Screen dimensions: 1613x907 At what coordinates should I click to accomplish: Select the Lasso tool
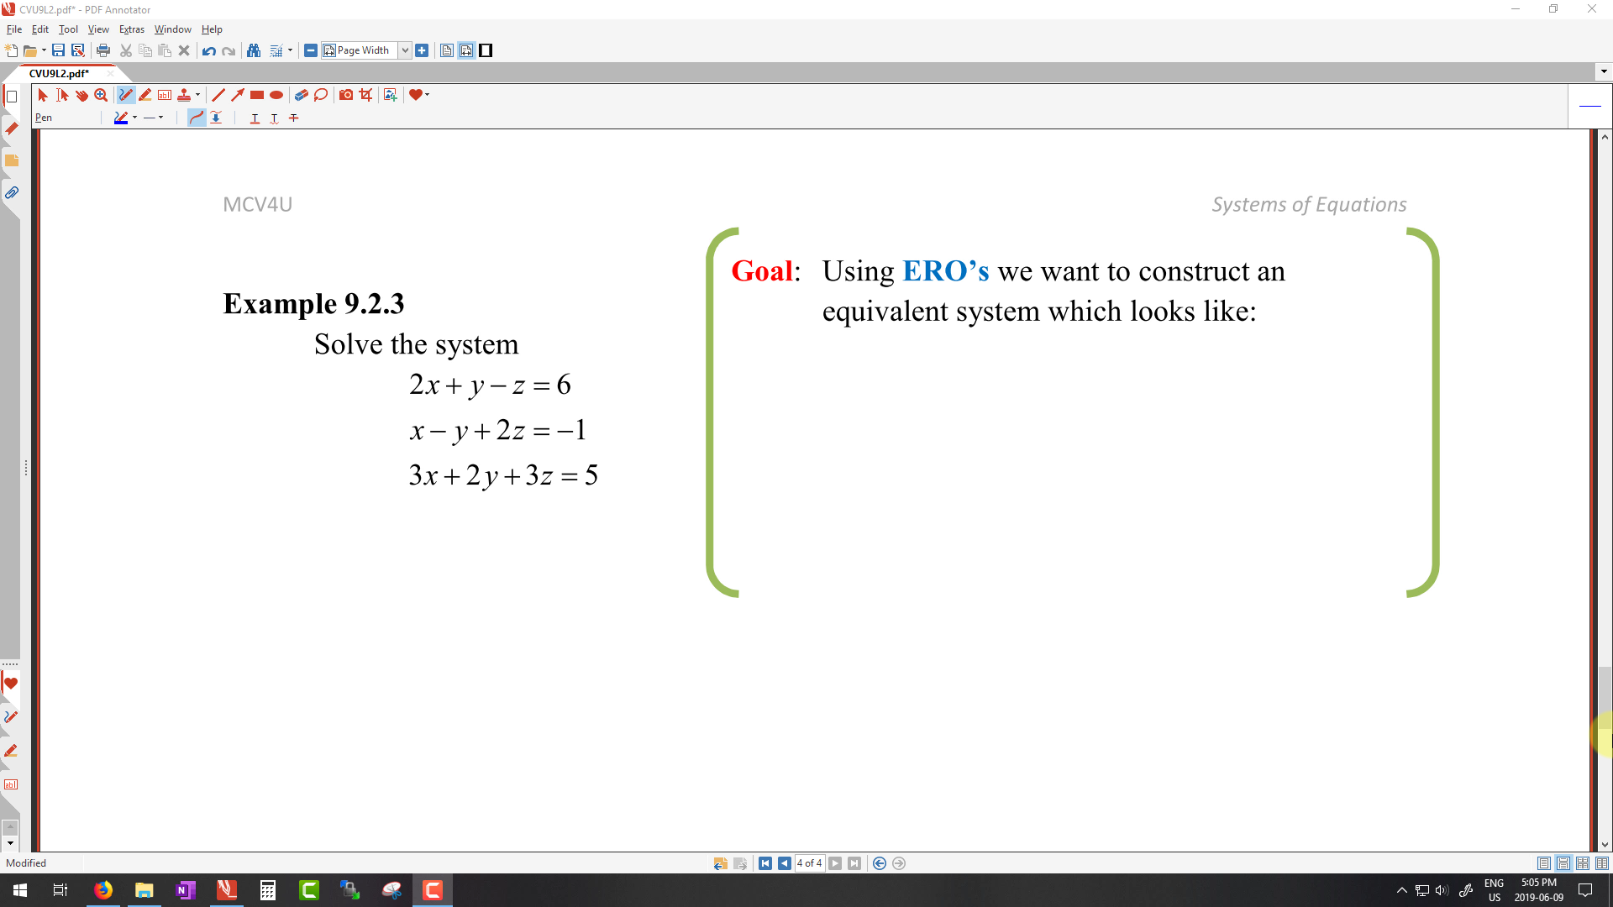[x=321, y=95]
